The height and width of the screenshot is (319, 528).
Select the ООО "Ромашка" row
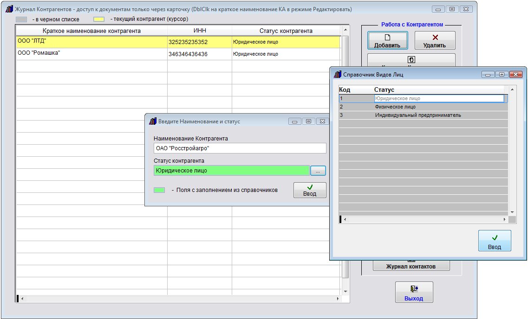click(x=91, y=54)
